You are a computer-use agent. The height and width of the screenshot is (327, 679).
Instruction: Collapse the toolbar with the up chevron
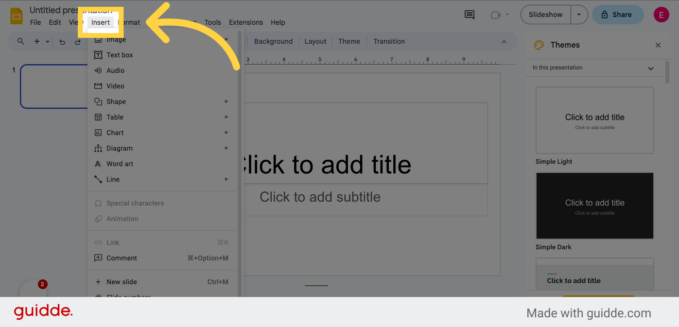(504, 41)
